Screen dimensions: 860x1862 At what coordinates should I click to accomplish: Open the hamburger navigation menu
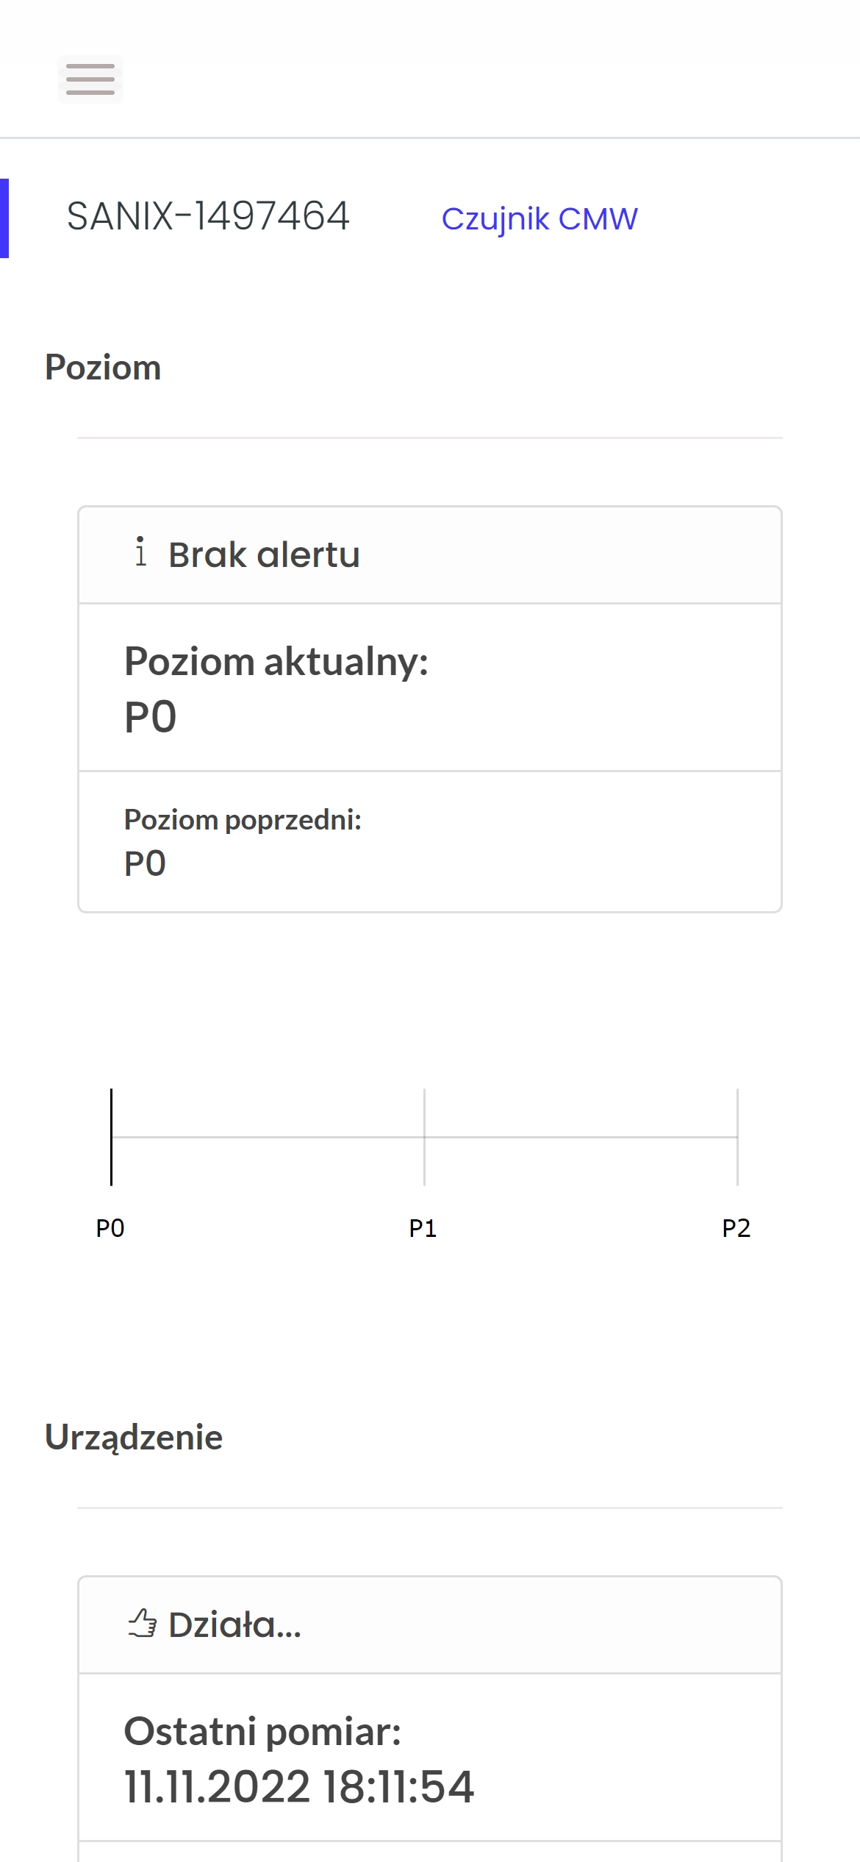(90, 79)
